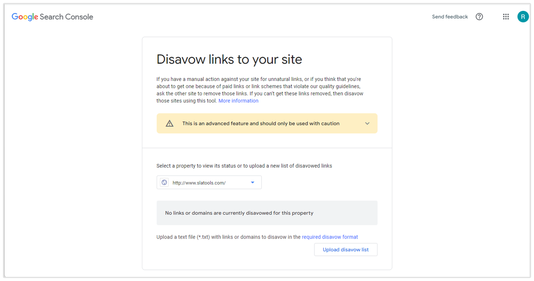Image resolution: width=534 pixels, height=281 pixels.
Task: Click the disavowed links status message box
Action: pyautogui.click(x=267, y=213)
